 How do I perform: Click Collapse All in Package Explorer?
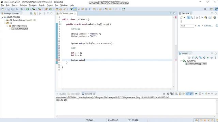click(31, 14)
